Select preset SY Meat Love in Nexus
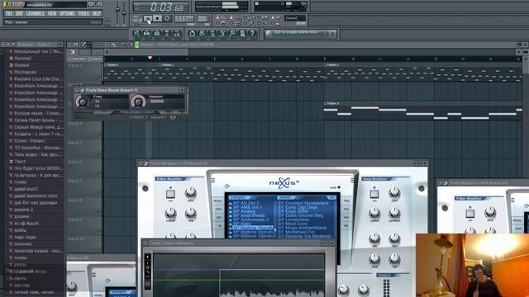This screenshot has height=297, width=529. coord(292,224)
